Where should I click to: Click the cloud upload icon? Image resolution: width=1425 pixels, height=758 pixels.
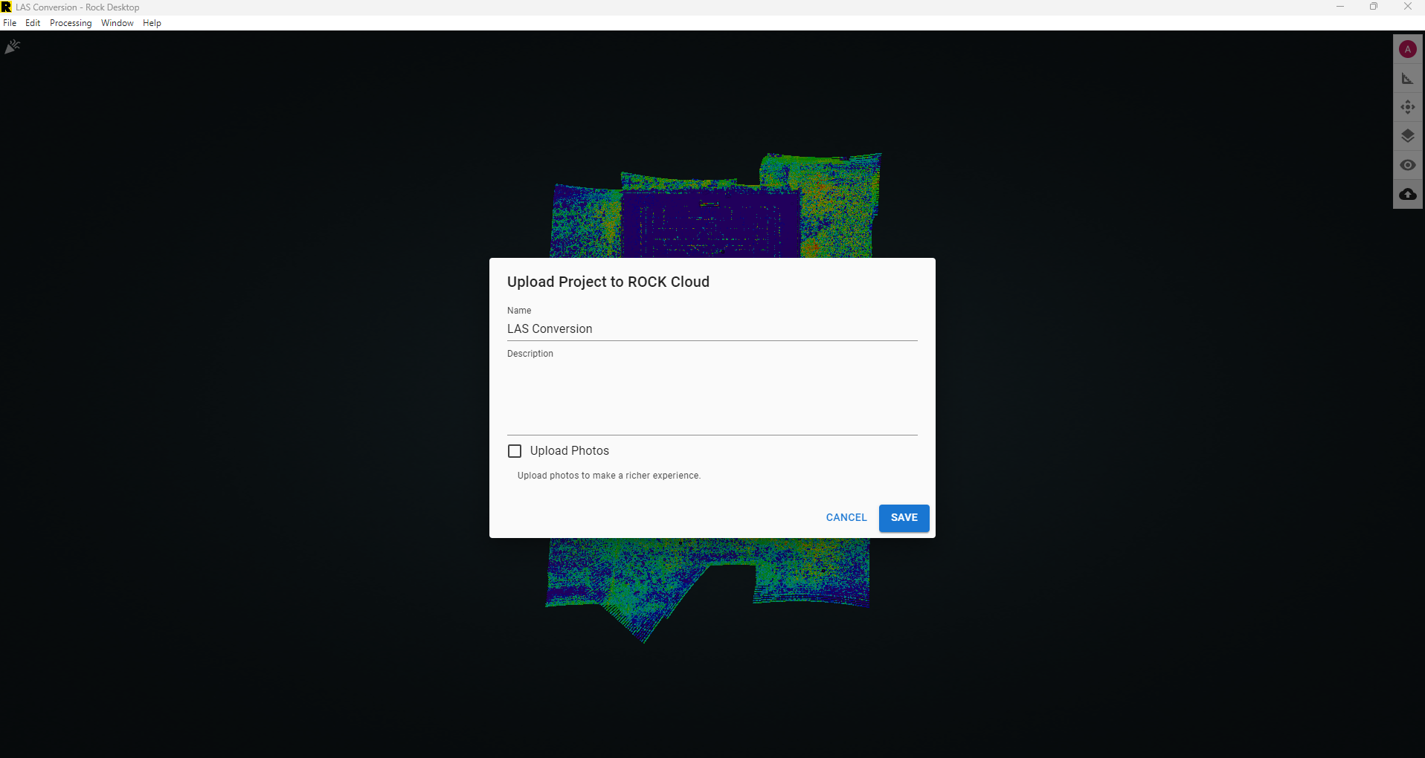1407,194
